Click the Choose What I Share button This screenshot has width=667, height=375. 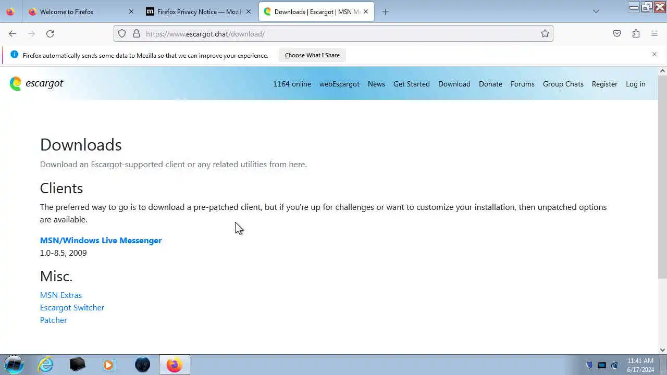click(x=312, y=55)
